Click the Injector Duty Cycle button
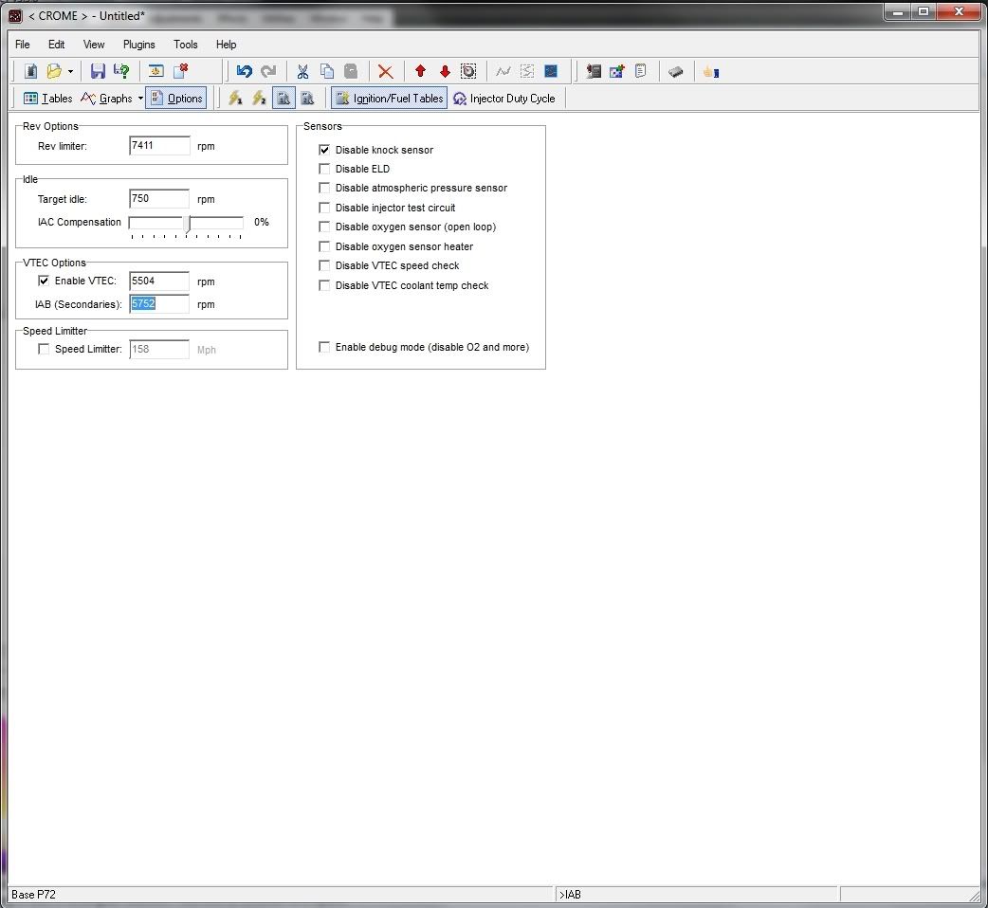Viewport: 988px width, 908px height. coord(504,99)
